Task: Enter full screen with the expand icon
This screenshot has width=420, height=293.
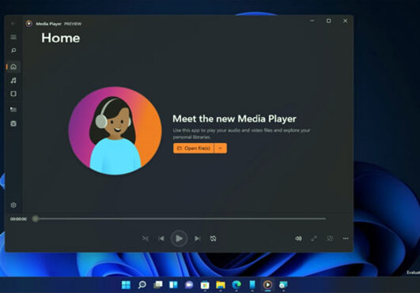Action: click(x=314, y=239)
